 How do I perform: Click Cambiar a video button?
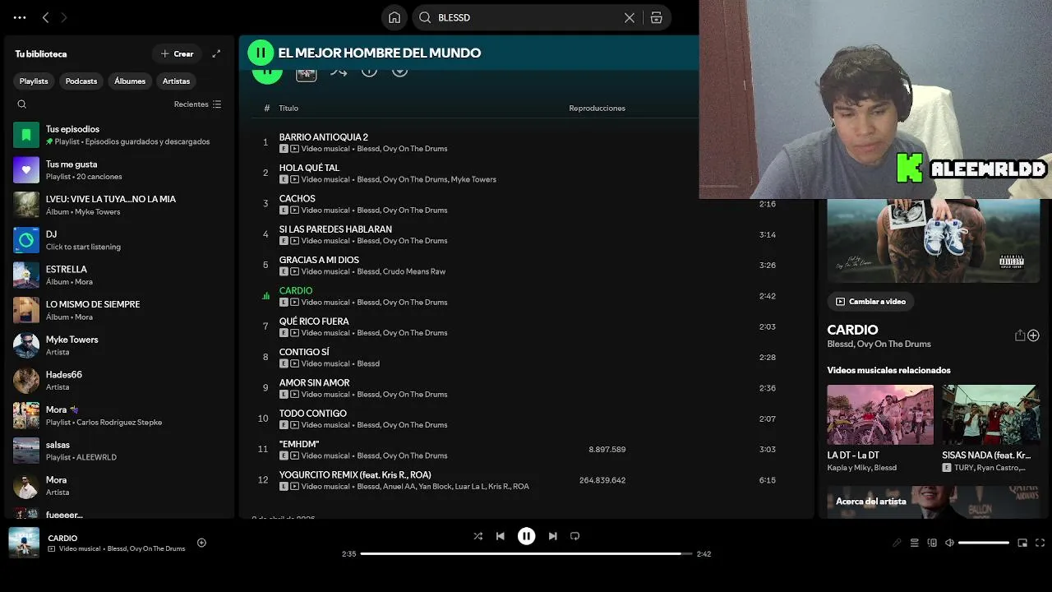click(x=870, y=302)
